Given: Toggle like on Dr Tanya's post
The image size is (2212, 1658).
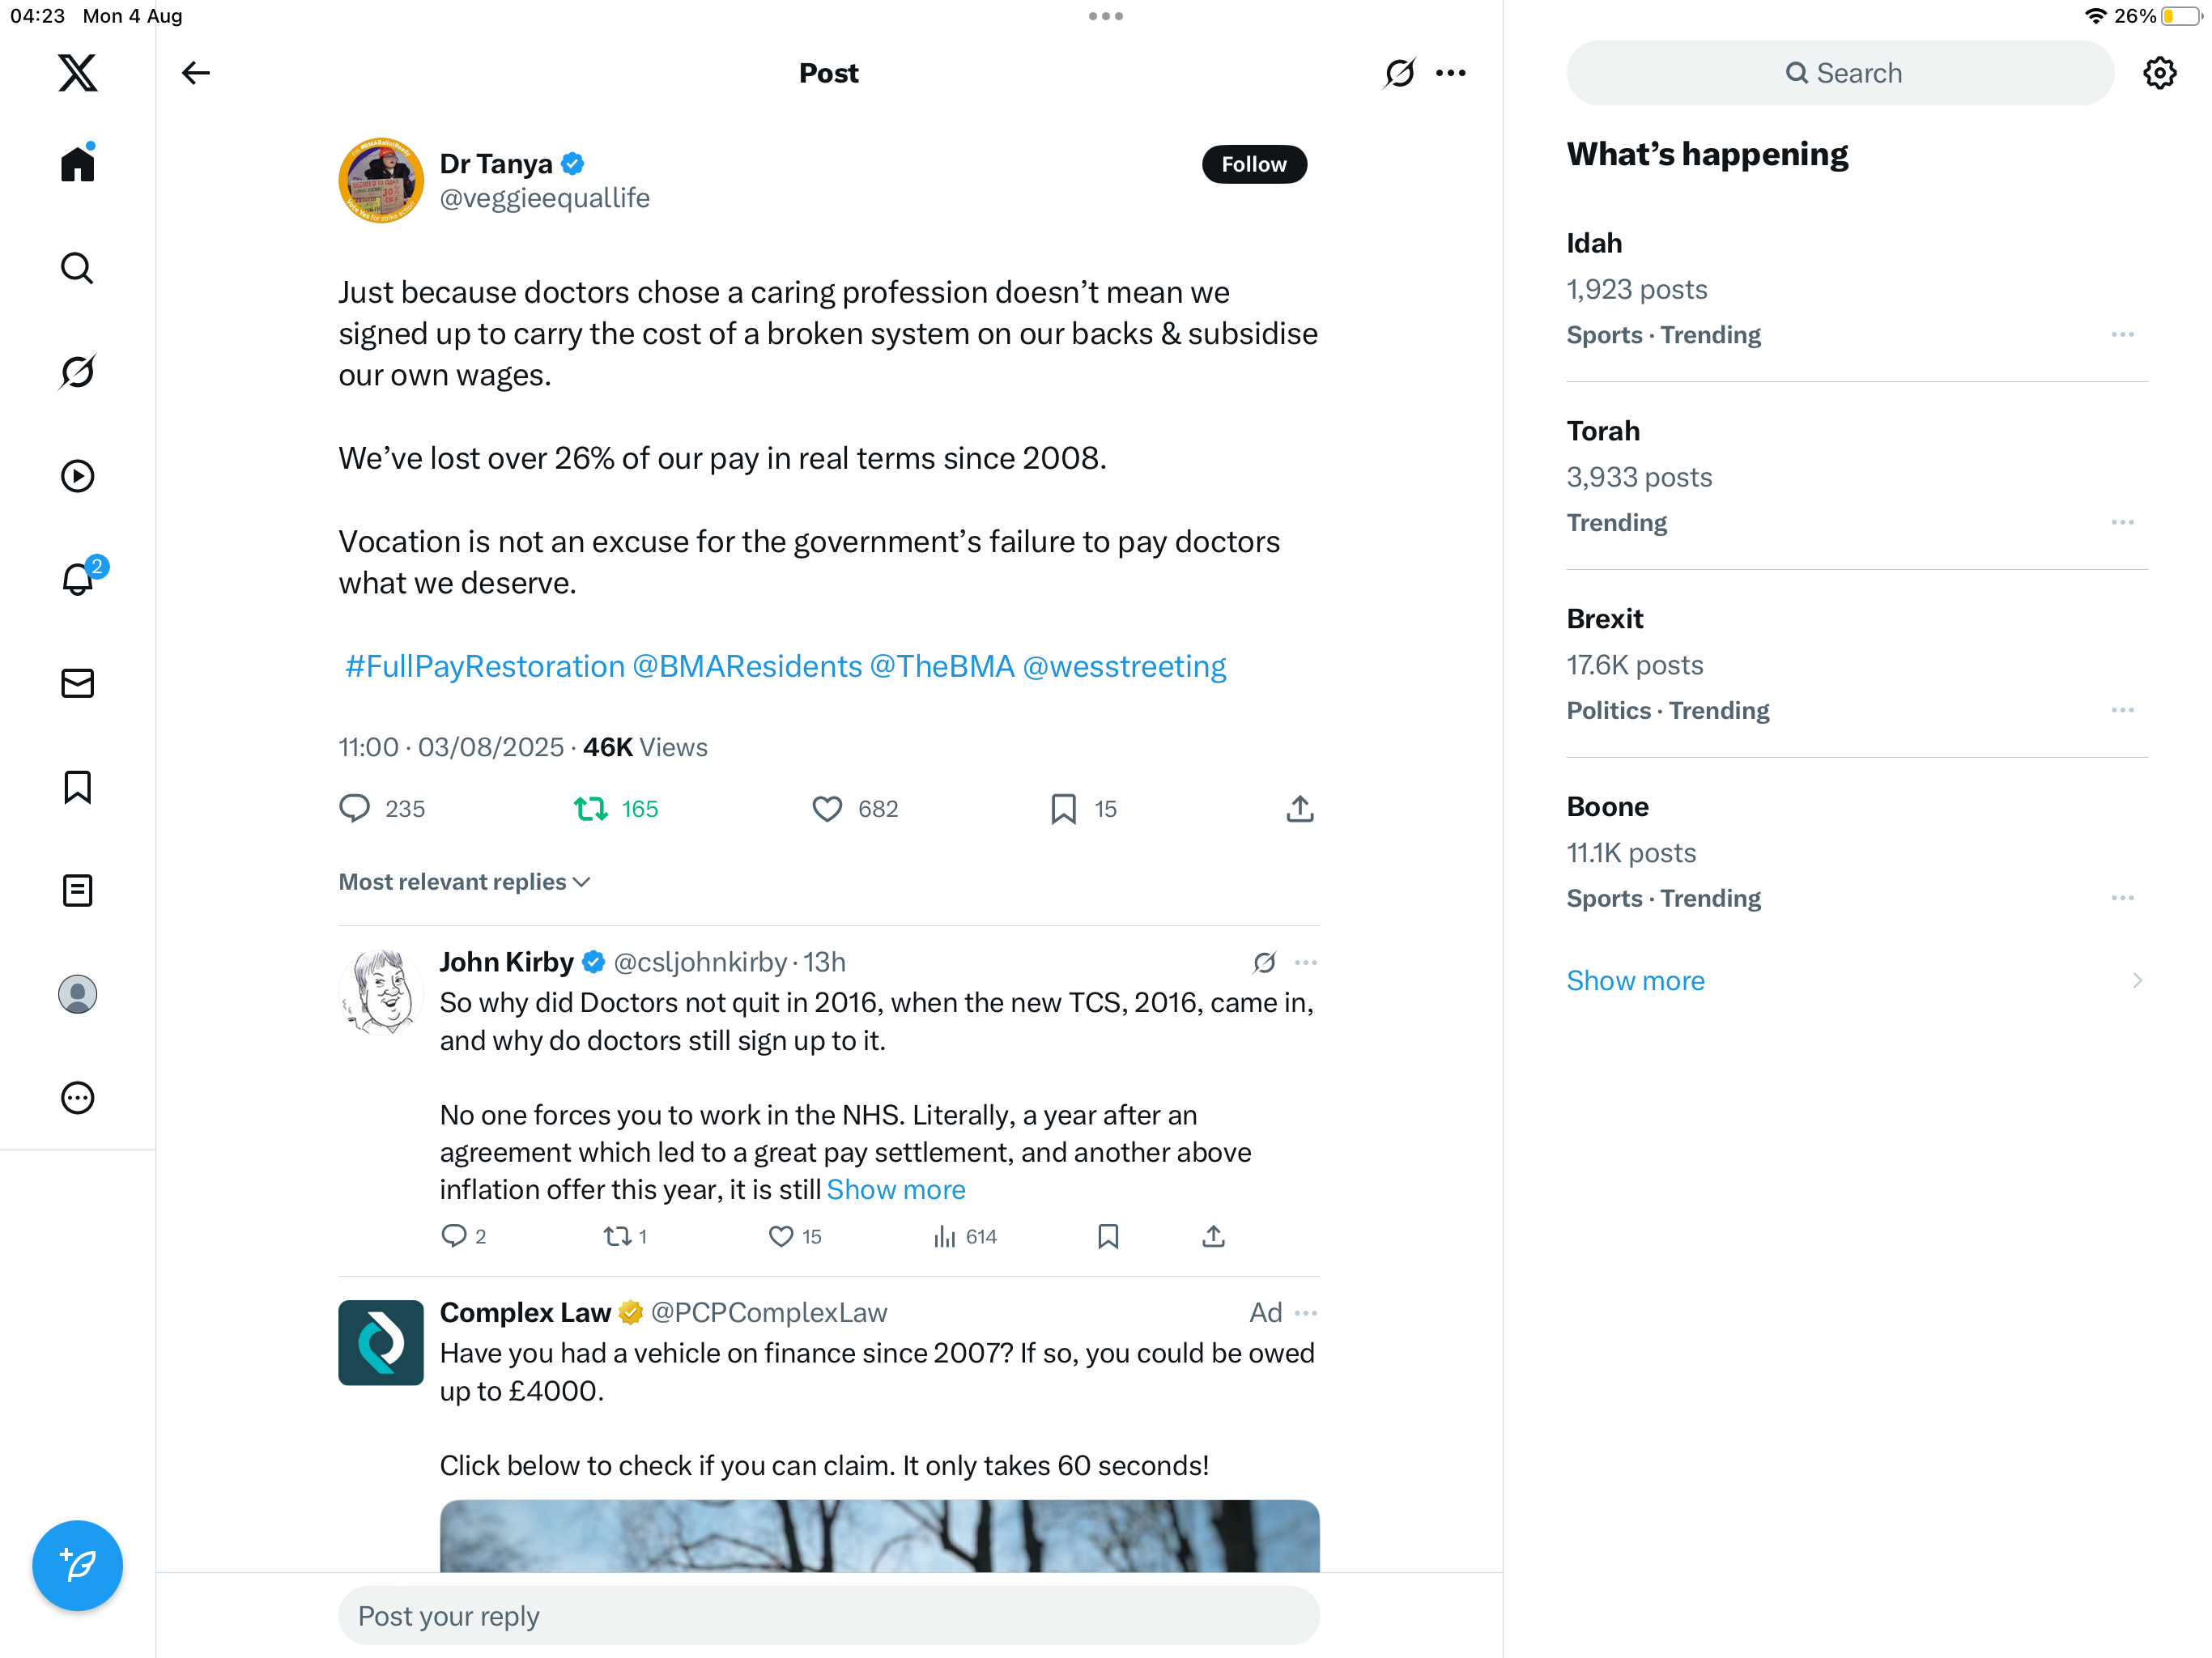Looking at the screenshot, I should [x=827, y=809].
